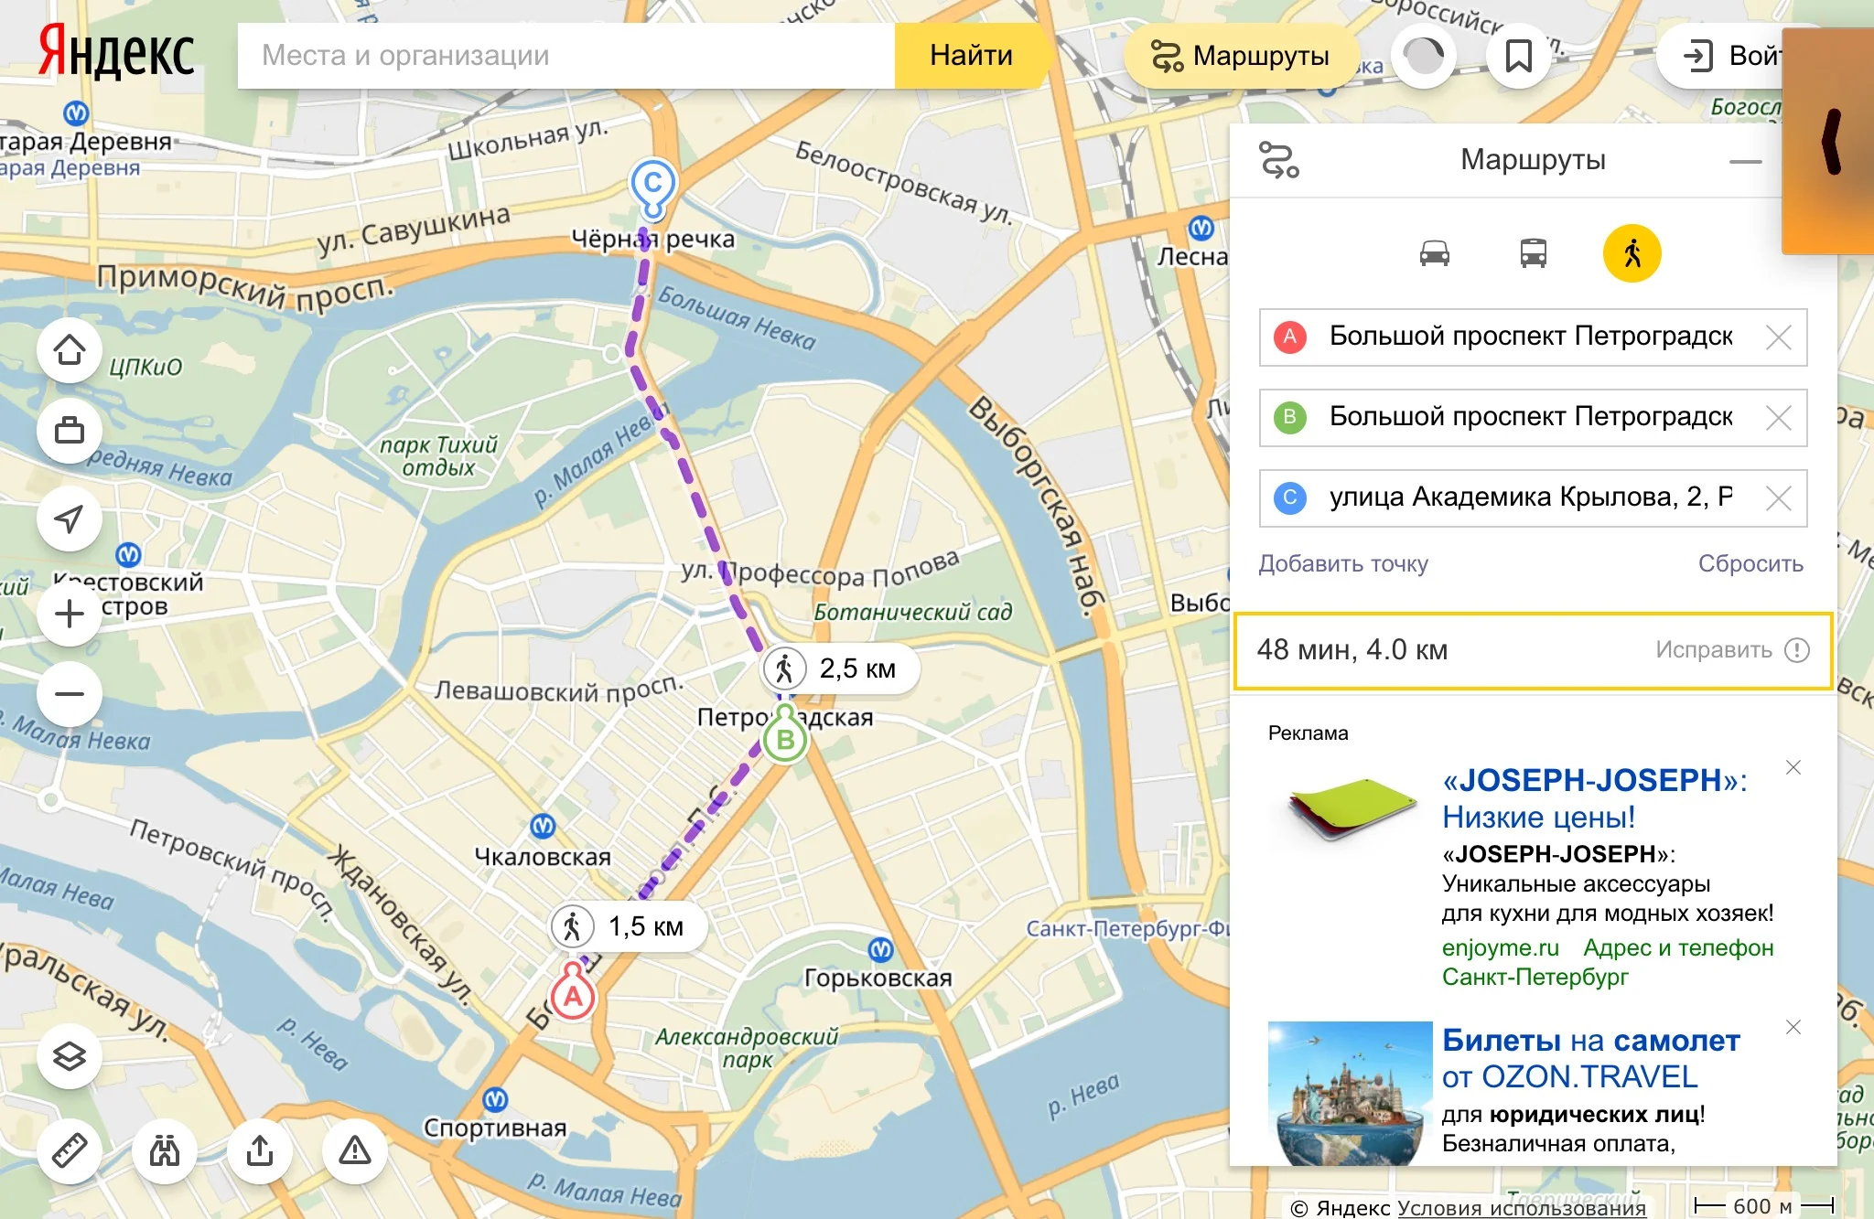
Task: Click the share map icon
Action: click(x=260, y=1150)
